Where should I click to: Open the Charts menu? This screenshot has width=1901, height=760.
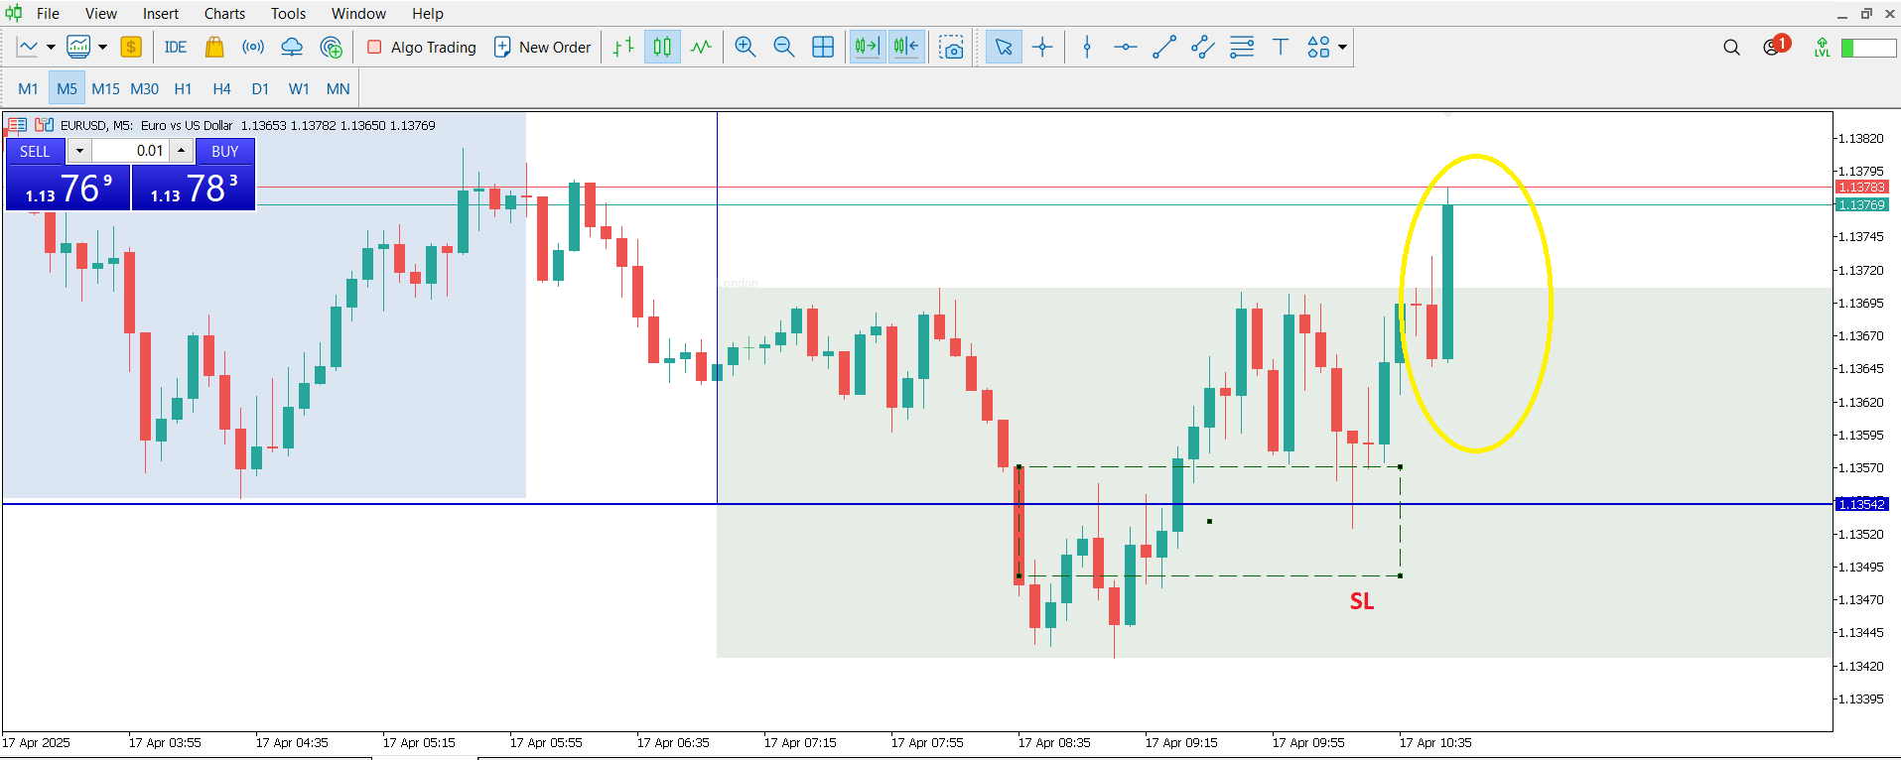point(224,14)
